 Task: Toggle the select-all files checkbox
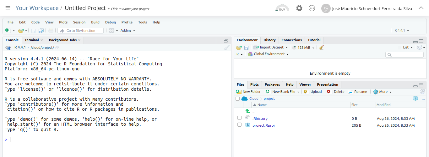(237, 99)
